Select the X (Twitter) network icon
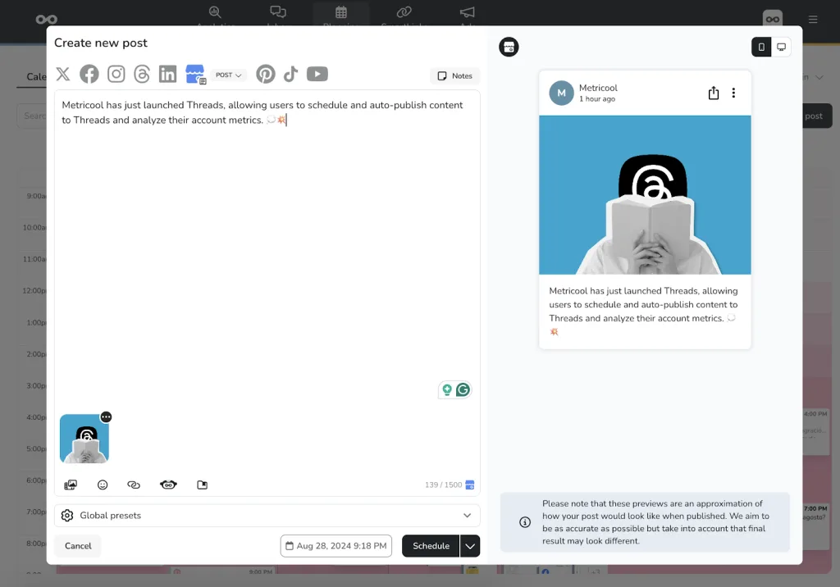The height and width of the screenshot is (587, 840). [63, 74]
